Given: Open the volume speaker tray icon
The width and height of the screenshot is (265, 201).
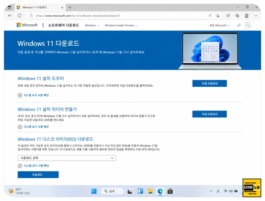Looking at the screenshot, I should tap(231, 191).
